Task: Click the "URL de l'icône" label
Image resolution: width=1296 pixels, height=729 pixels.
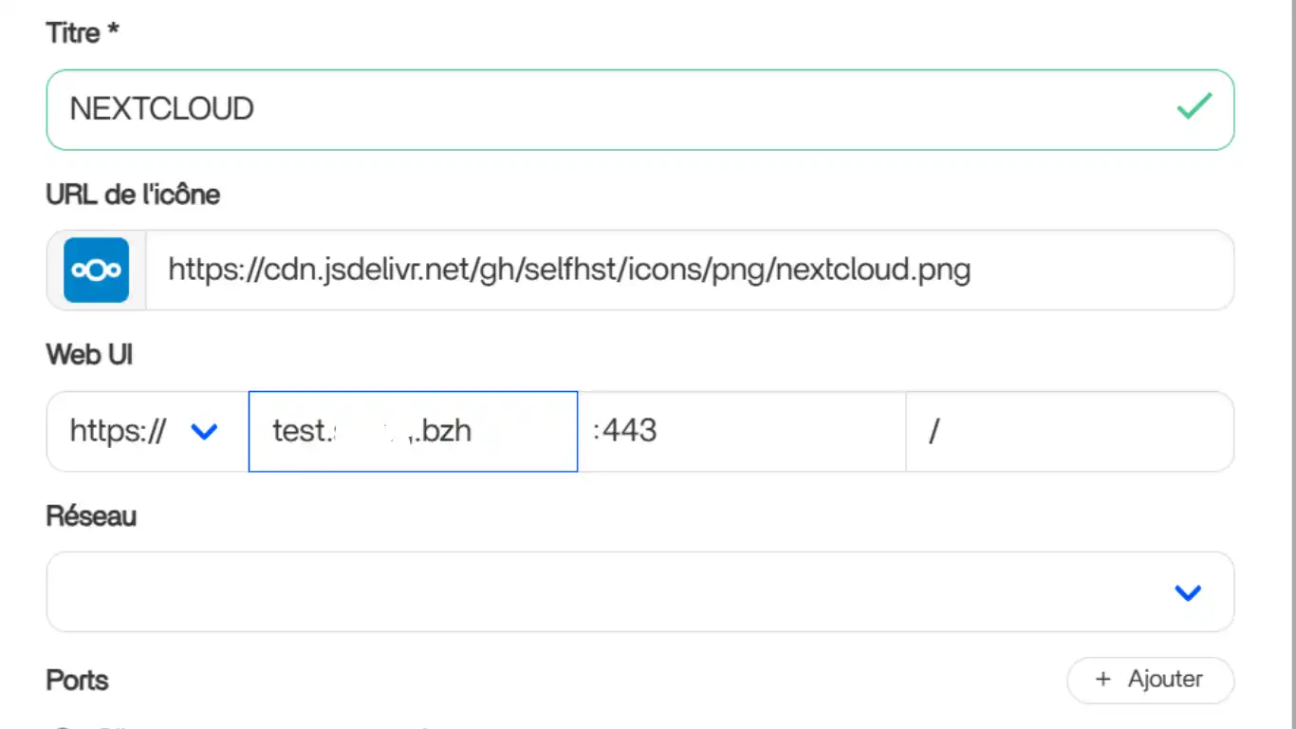Action: [133, 195]
